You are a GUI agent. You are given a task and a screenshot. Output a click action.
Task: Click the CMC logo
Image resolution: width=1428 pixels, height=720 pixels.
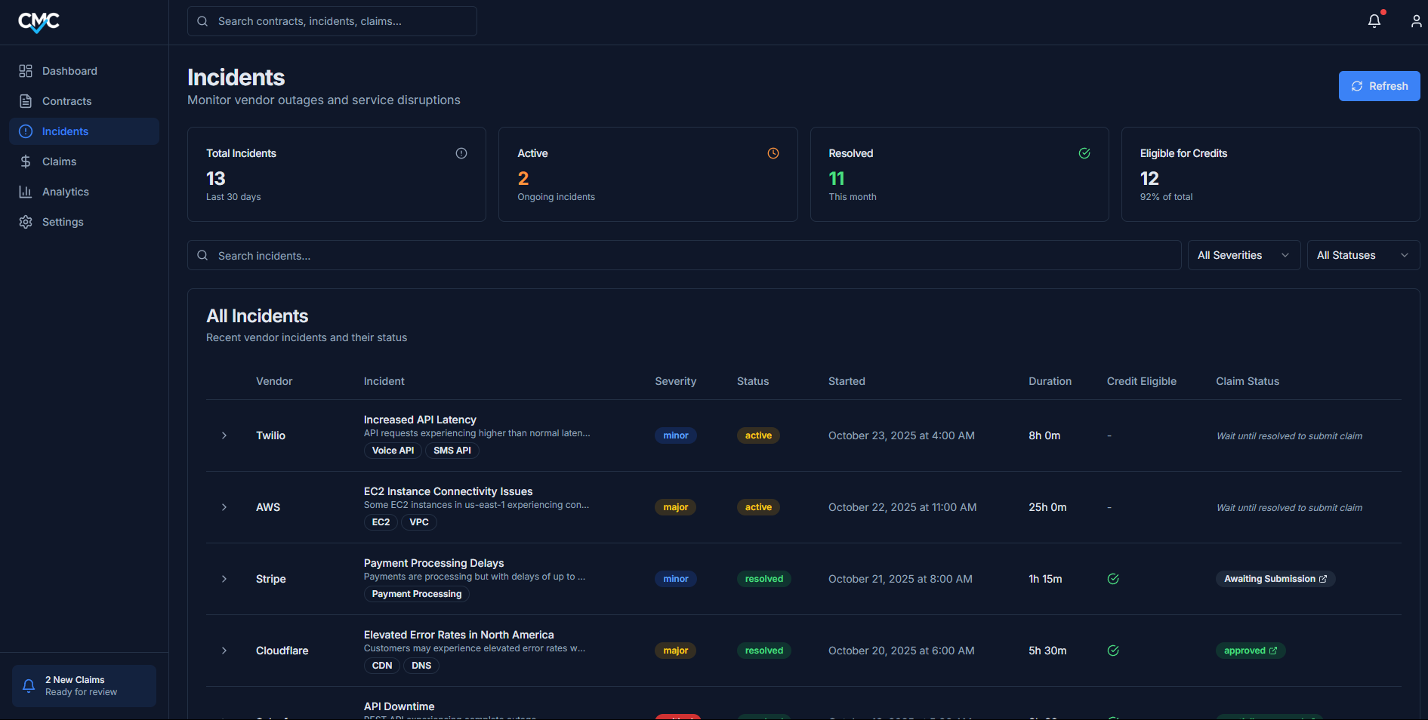[38, 22]
